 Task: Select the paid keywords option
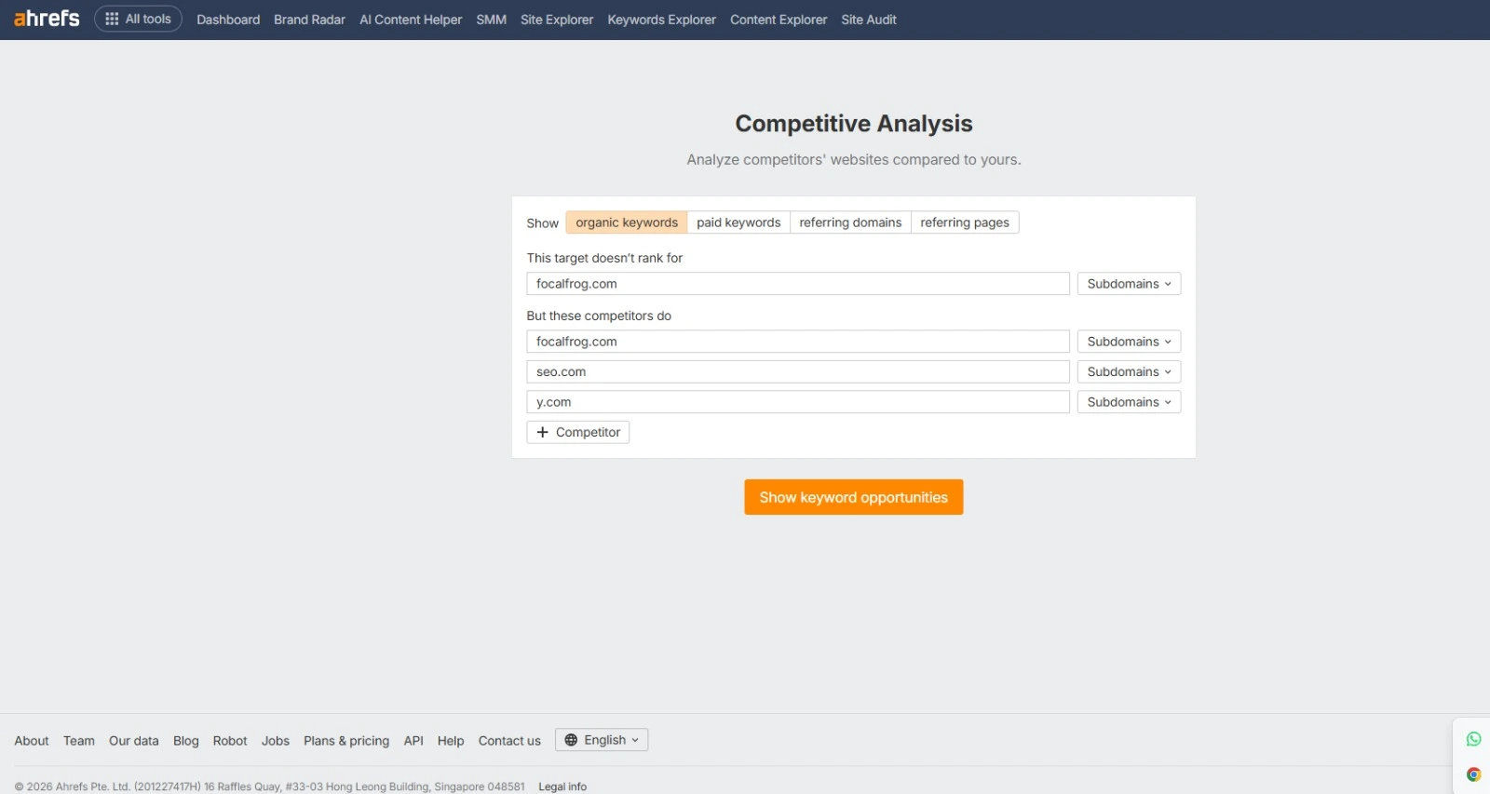click(x=738, y=222)
